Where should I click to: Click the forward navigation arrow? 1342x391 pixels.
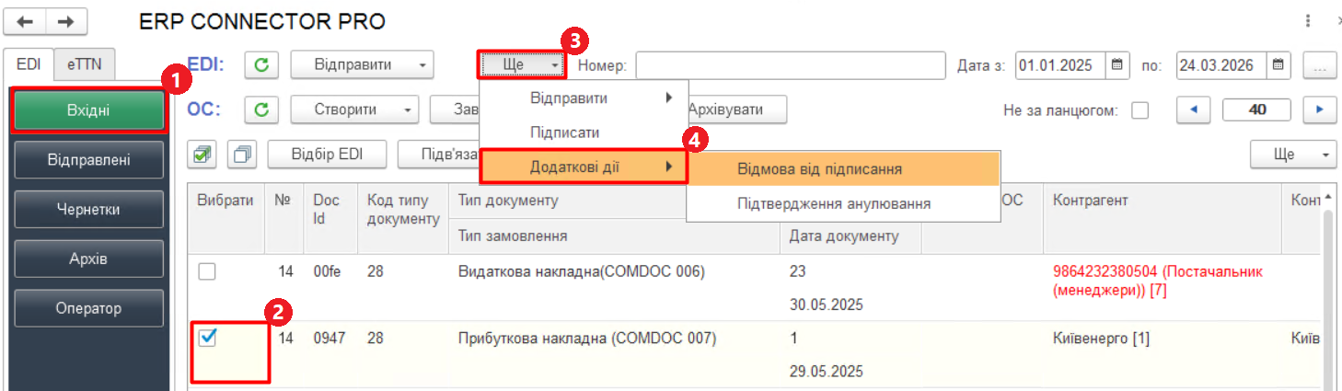66,21
